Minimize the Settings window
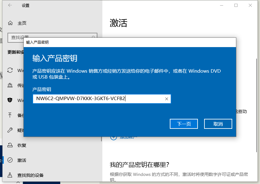The height and width of the screenshot is (184, 260). 221,5
